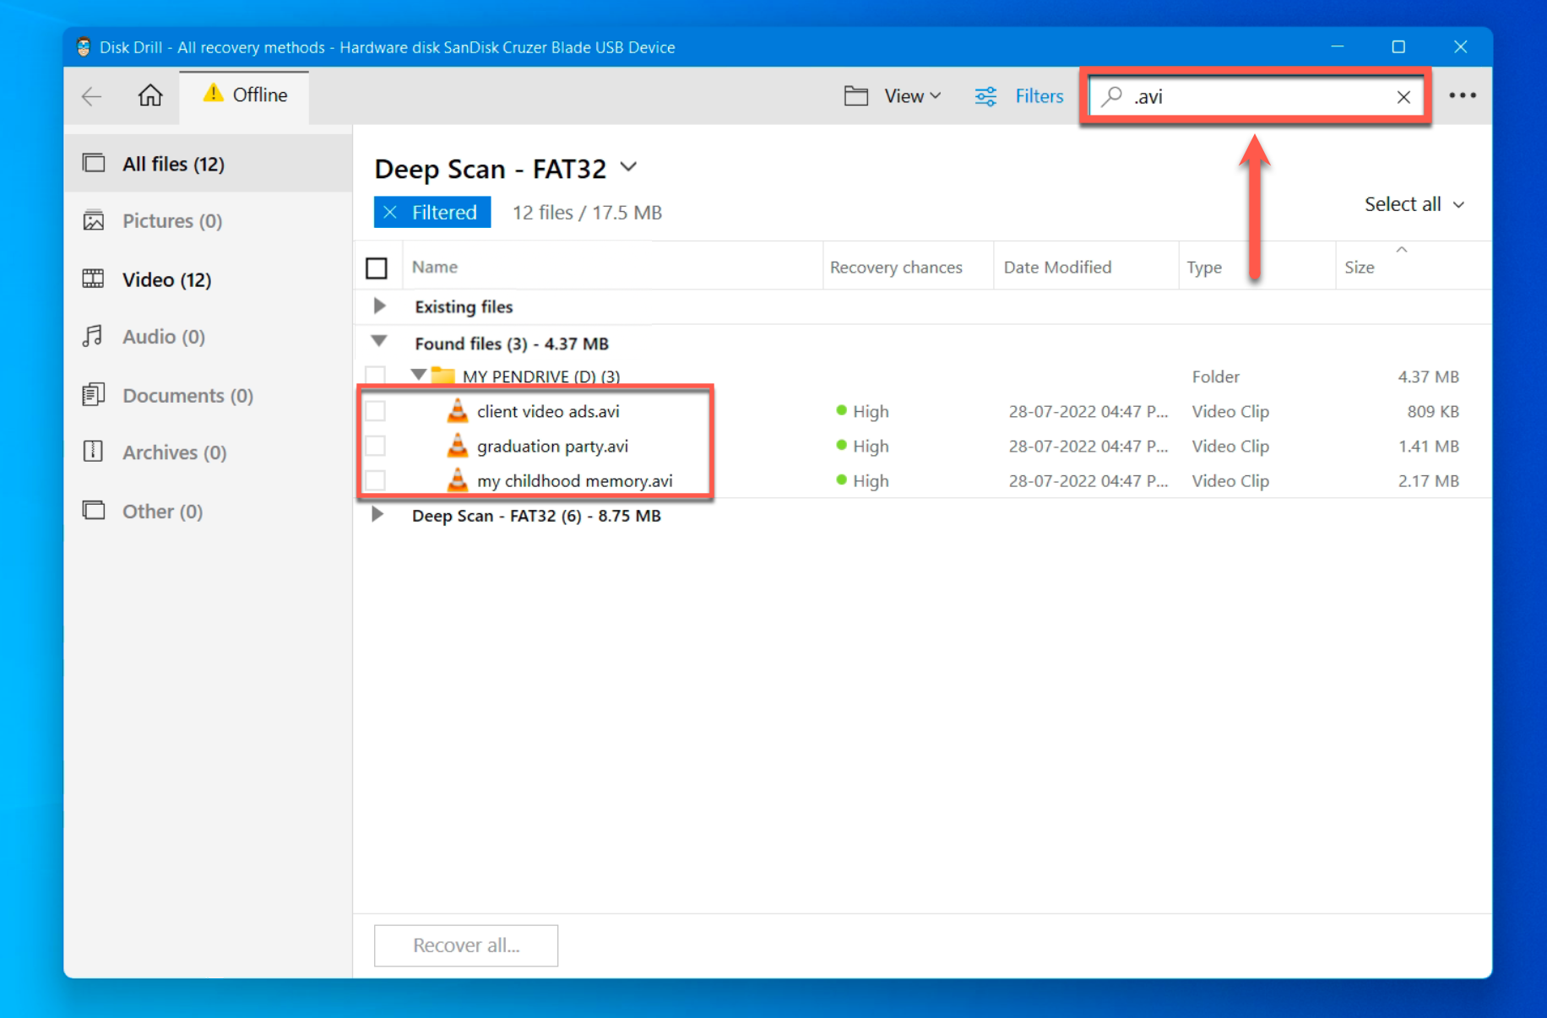Screen dimensions: 1547x1018
Task: Check the client video ads.avi checkbox
Action: pos(376,411)
